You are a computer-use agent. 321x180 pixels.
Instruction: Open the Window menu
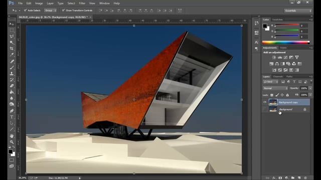tap(104, 3)
